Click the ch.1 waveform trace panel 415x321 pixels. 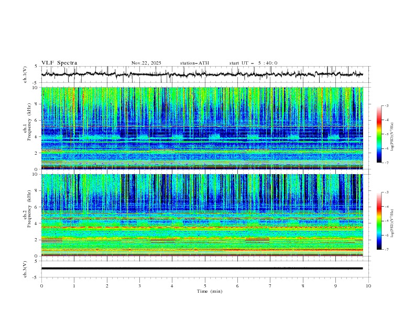click(206, 74)
